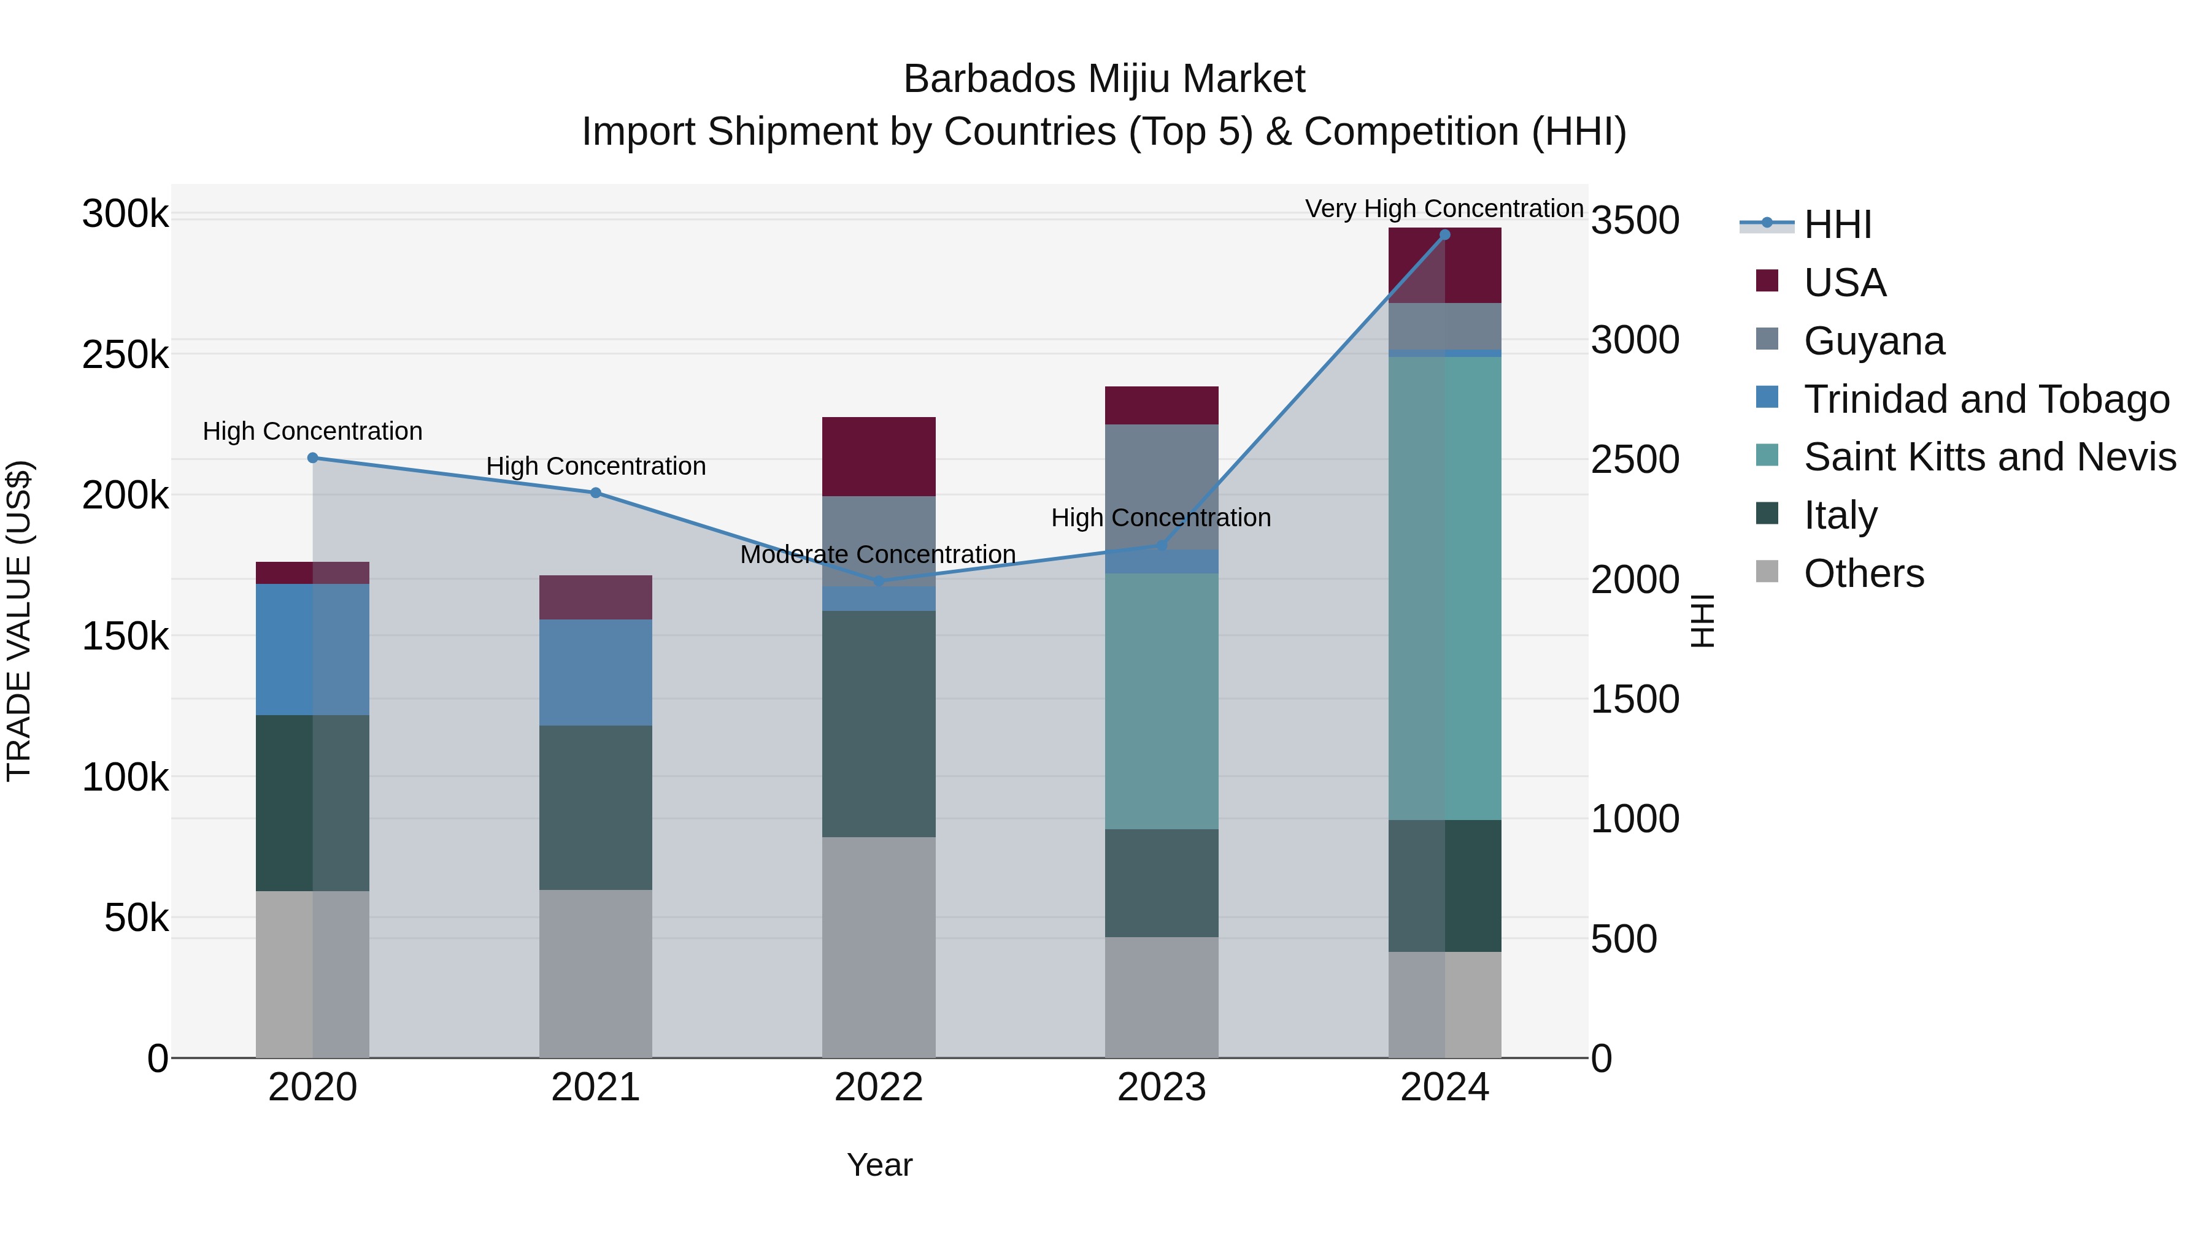Click the Italy dark green swatch
The width and height of the screenshot is (2209, 1242).
pos(1767,513)
